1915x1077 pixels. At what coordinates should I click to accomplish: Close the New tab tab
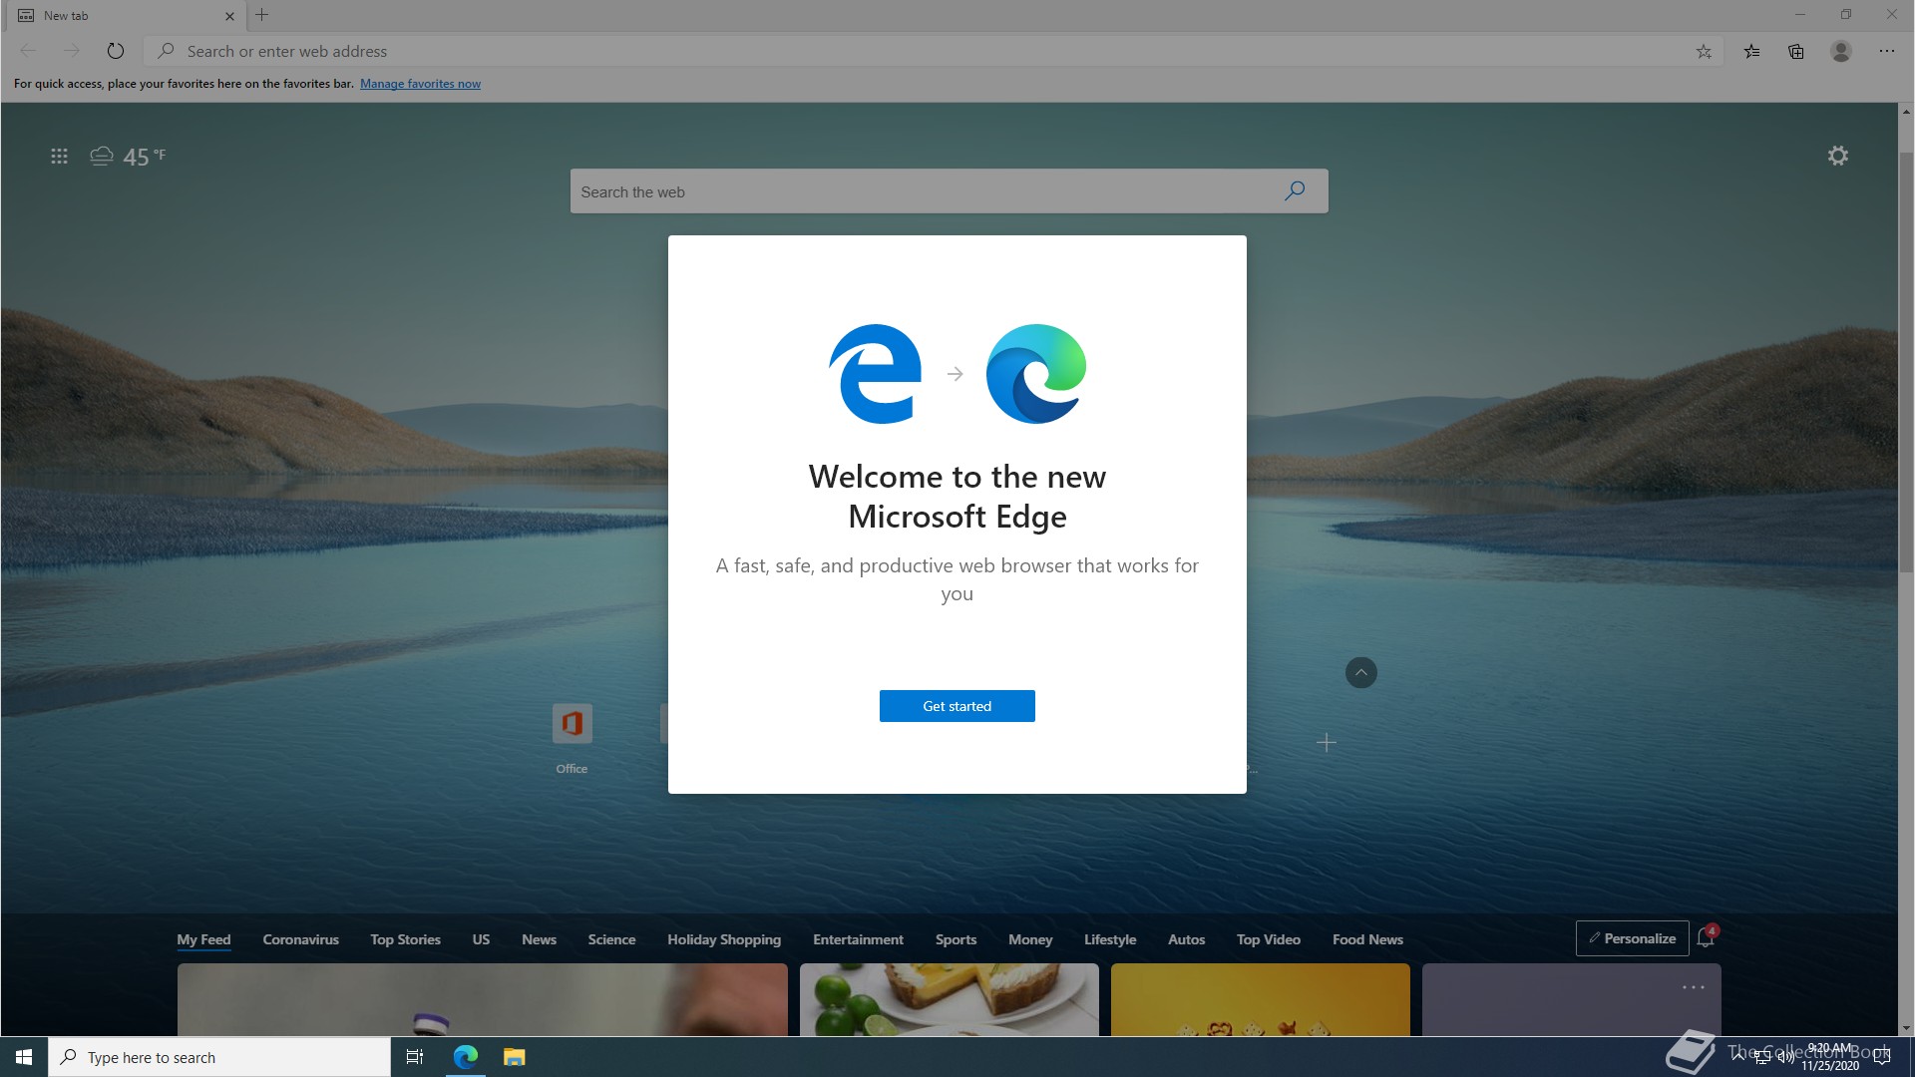(229, 16)
